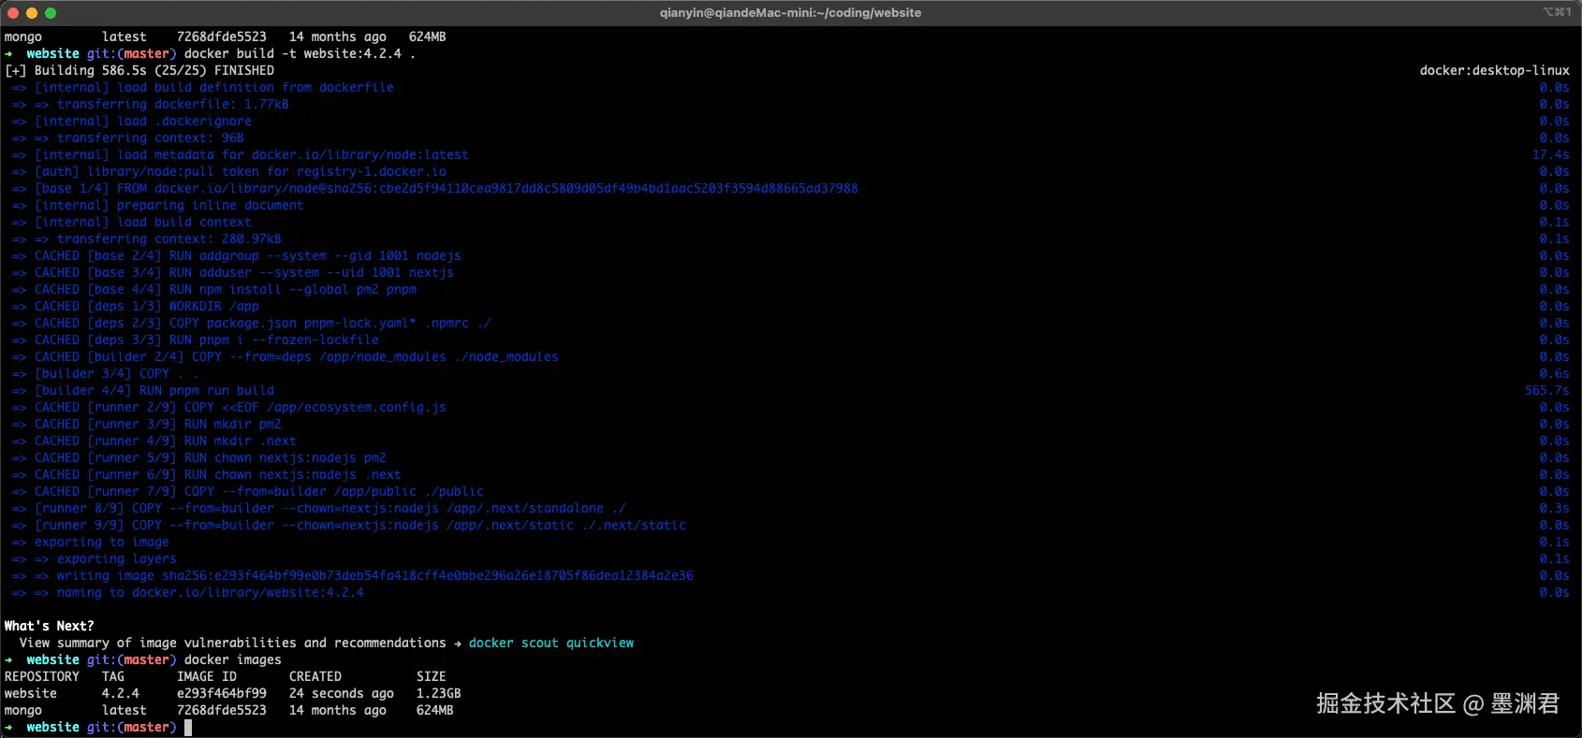The image size is (1582, 738).
Task: Click the 565.7s duration value
Action: (x=1546, y=390)
